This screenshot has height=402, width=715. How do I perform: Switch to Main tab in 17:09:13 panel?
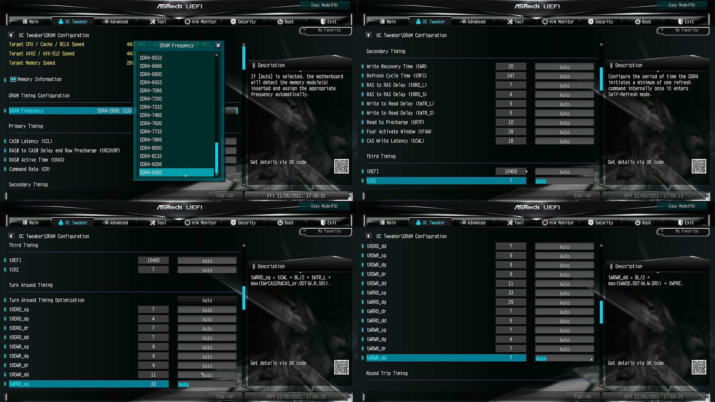tap(388, 22)
